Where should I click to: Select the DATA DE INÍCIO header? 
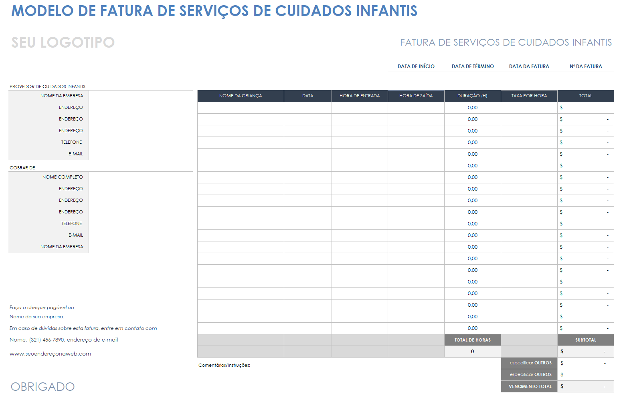click(x=416, y=66)
